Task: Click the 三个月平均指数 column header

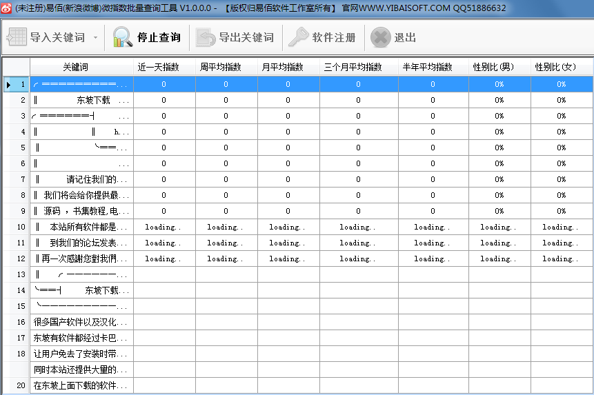Action: coord(359,67)
